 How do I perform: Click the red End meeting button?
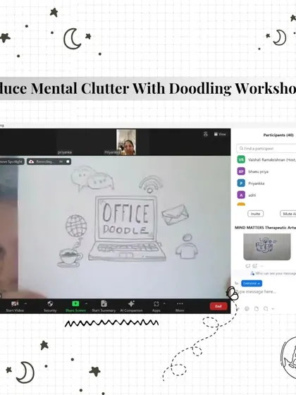coord(218,306)
